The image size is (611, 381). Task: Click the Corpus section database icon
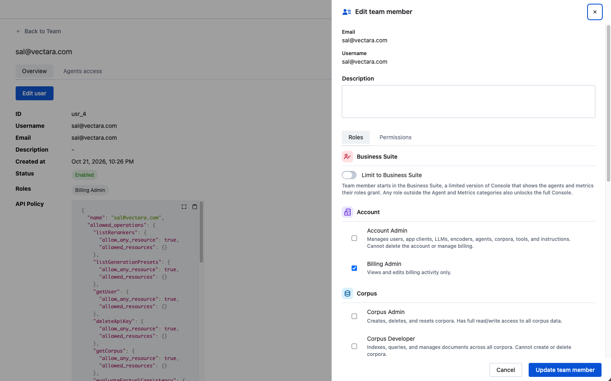pos(347,293)
